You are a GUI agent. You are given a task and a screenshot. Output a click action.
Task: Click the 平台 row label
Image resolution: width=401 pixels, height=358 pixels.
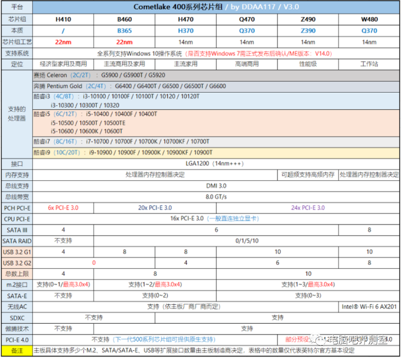17,7
